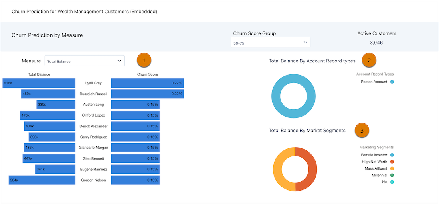Click Gerry Rodriguez's churn score bar
This screenshot has height=205, width=439.
[135, 137]
